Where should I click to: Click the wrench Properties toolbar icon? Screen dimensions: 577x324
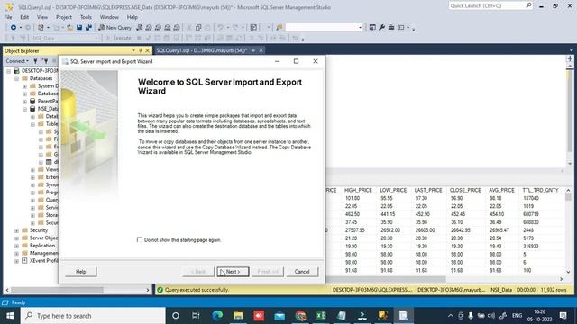pyautogui.click(x=382, y=28)
